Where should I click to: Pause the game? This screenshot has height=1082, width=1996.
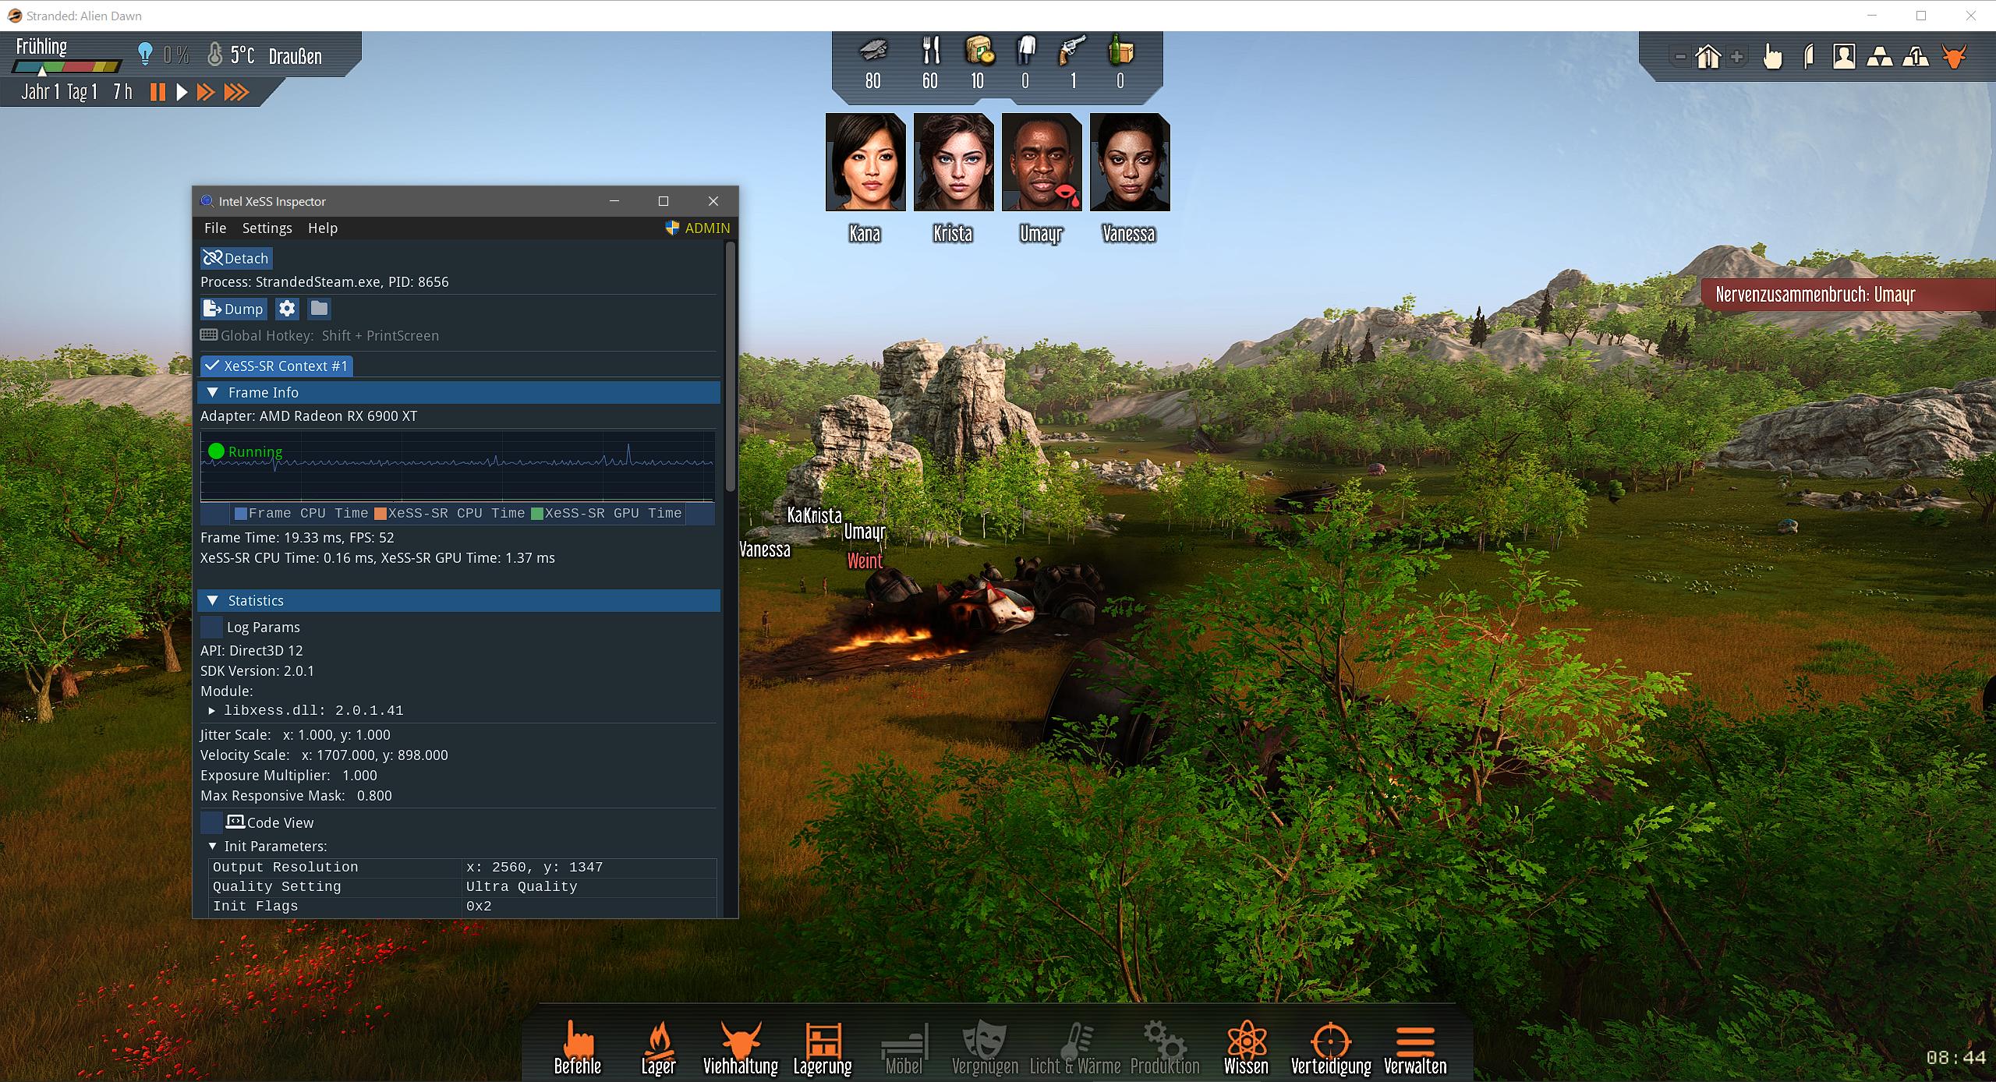(157, 92)
